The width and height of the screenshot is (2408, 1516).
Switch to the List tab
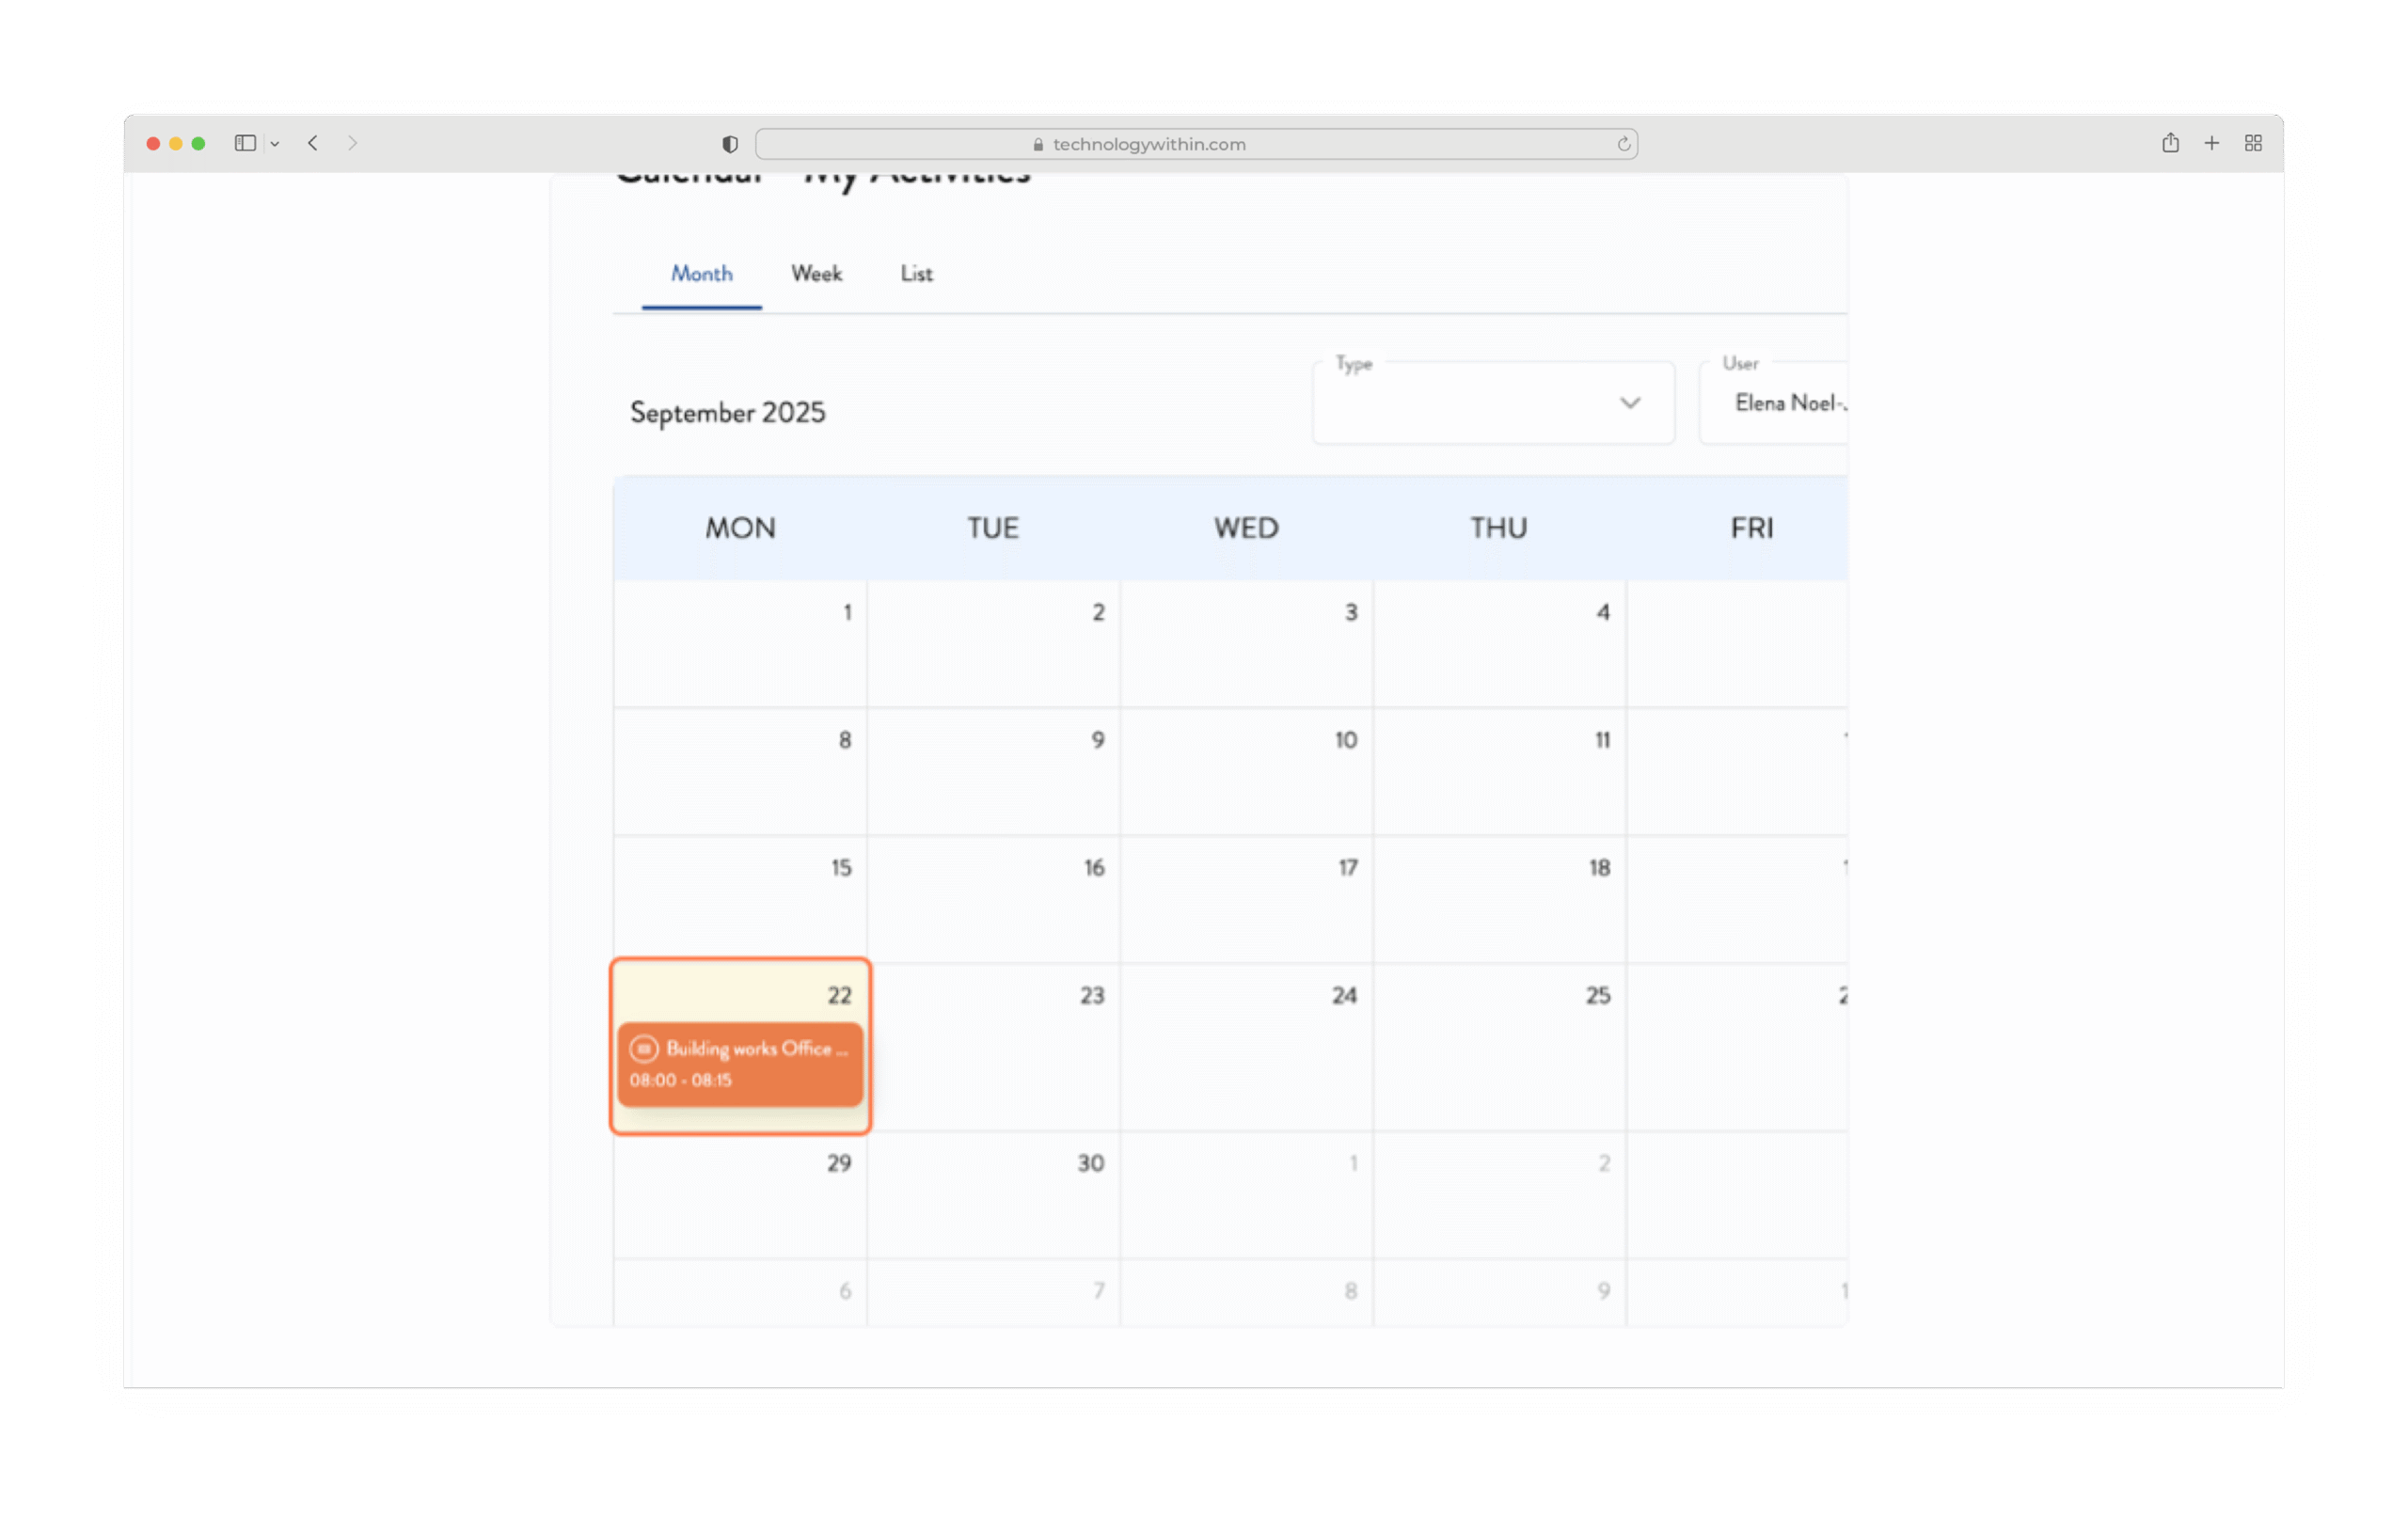pyautogui.click(x=916, y=273)
